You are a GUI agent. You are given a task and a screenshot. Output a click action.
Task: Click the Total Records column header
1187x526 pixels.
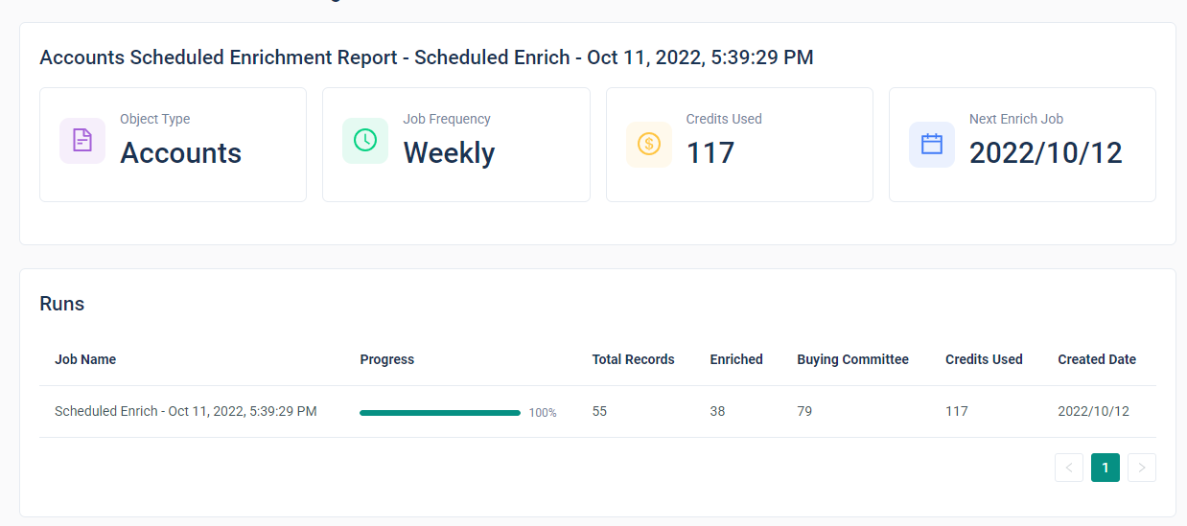pos(633,359)
